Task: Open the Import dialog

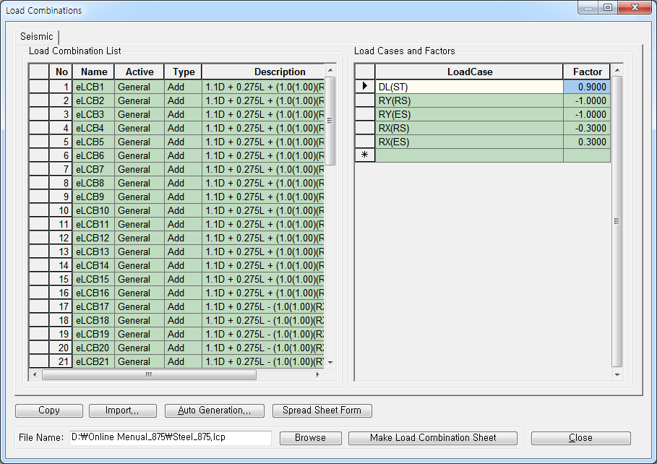Action: point(122,411)
